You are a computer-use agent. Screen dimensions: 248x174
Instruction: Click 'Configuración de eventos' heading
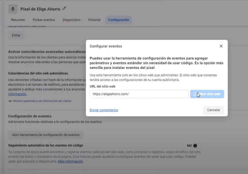click(30, 116)
